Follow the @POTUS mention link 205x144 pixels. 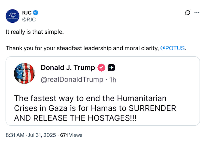coord(173,48)
